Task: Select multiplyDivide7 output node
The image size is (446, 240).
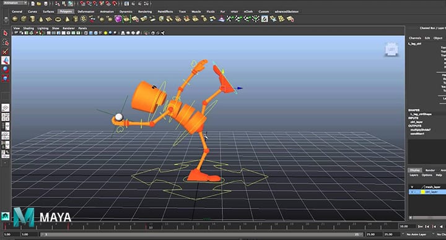Action: click(x=421, y=130)
